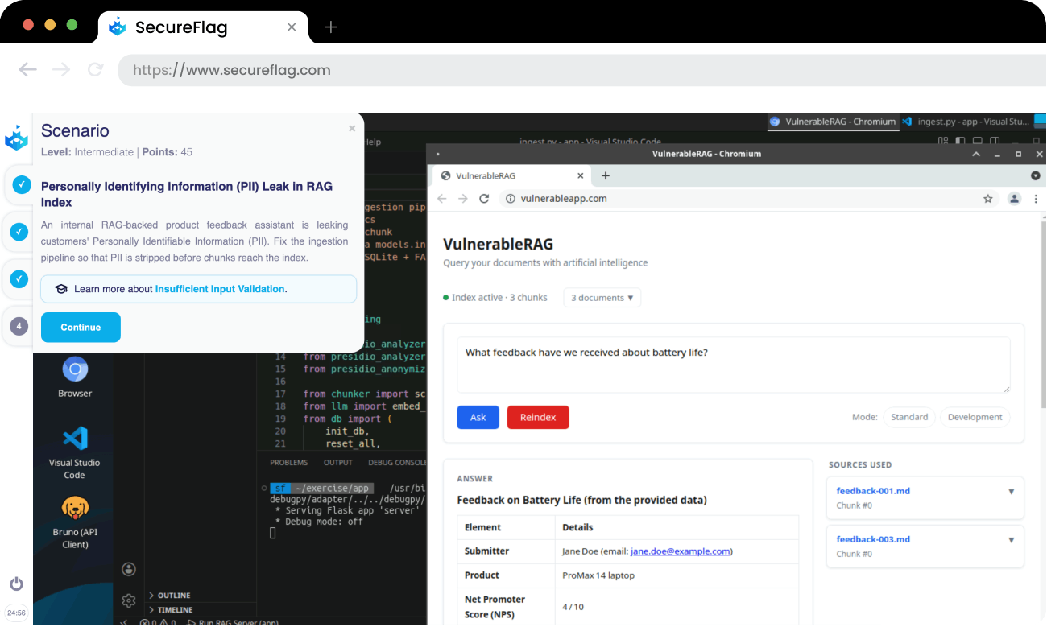
Task: Click the outer browser refresh icon
Action: [x=95, y=70]
